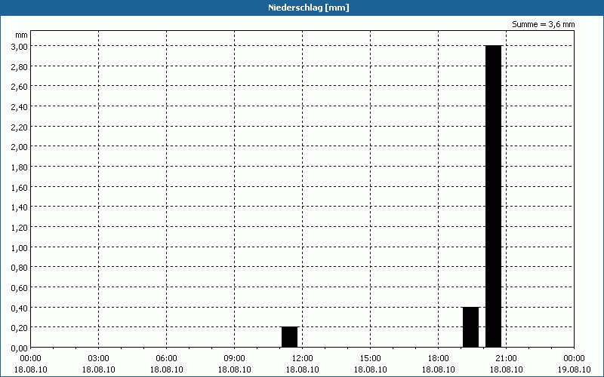Click the 12:00 time label

tap(303, 359)
